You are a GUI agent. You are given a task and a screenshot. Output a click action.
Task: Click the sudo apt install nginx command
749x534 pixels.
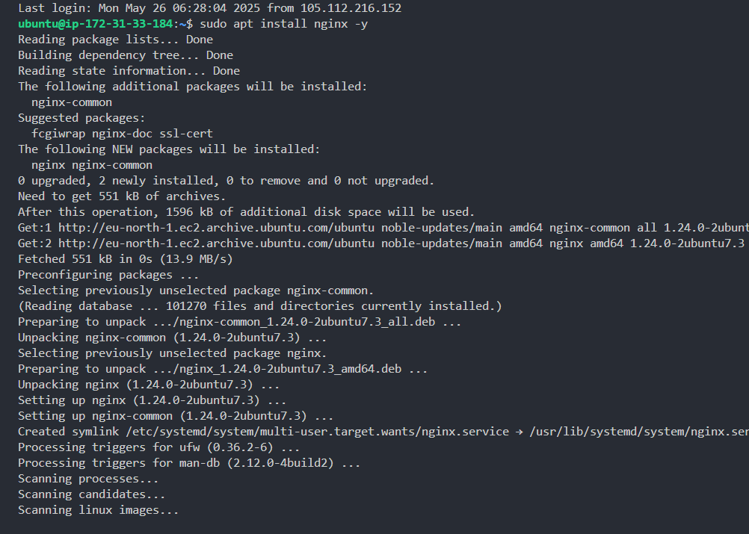click(283, 24)
